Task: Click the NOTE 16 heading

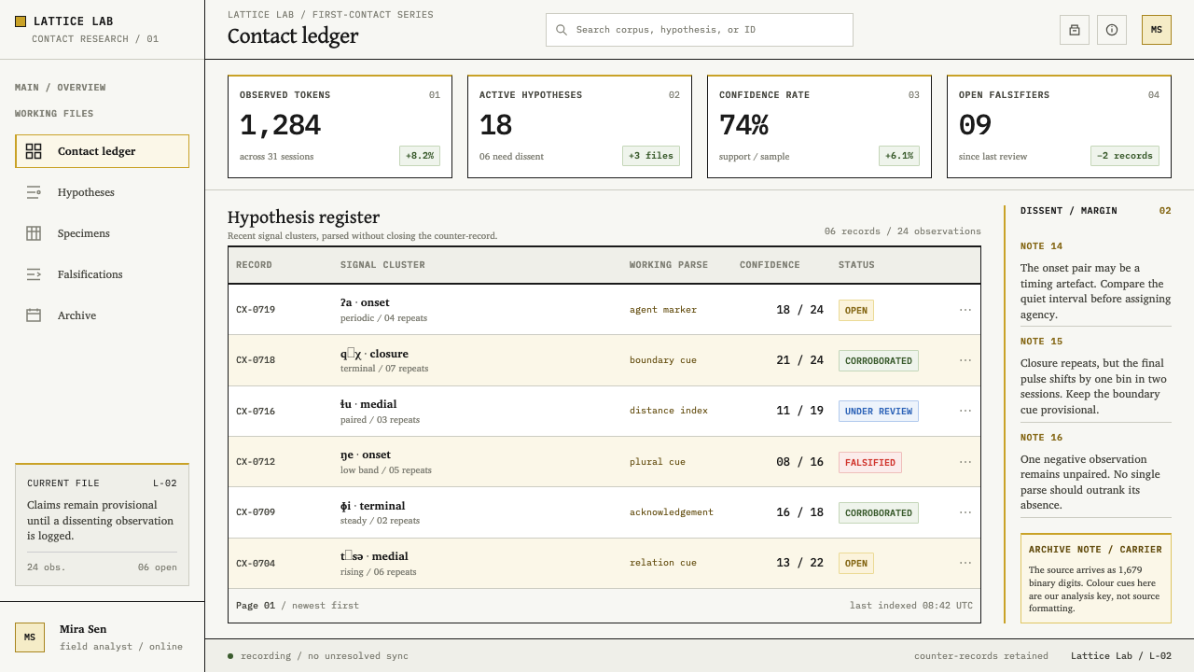Action: tap(1042, 438)
